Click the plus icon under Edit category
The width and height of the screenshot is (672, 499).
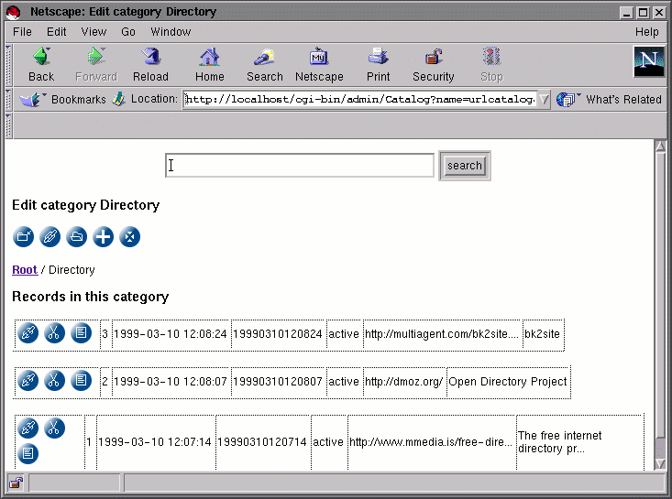(104, 237)
